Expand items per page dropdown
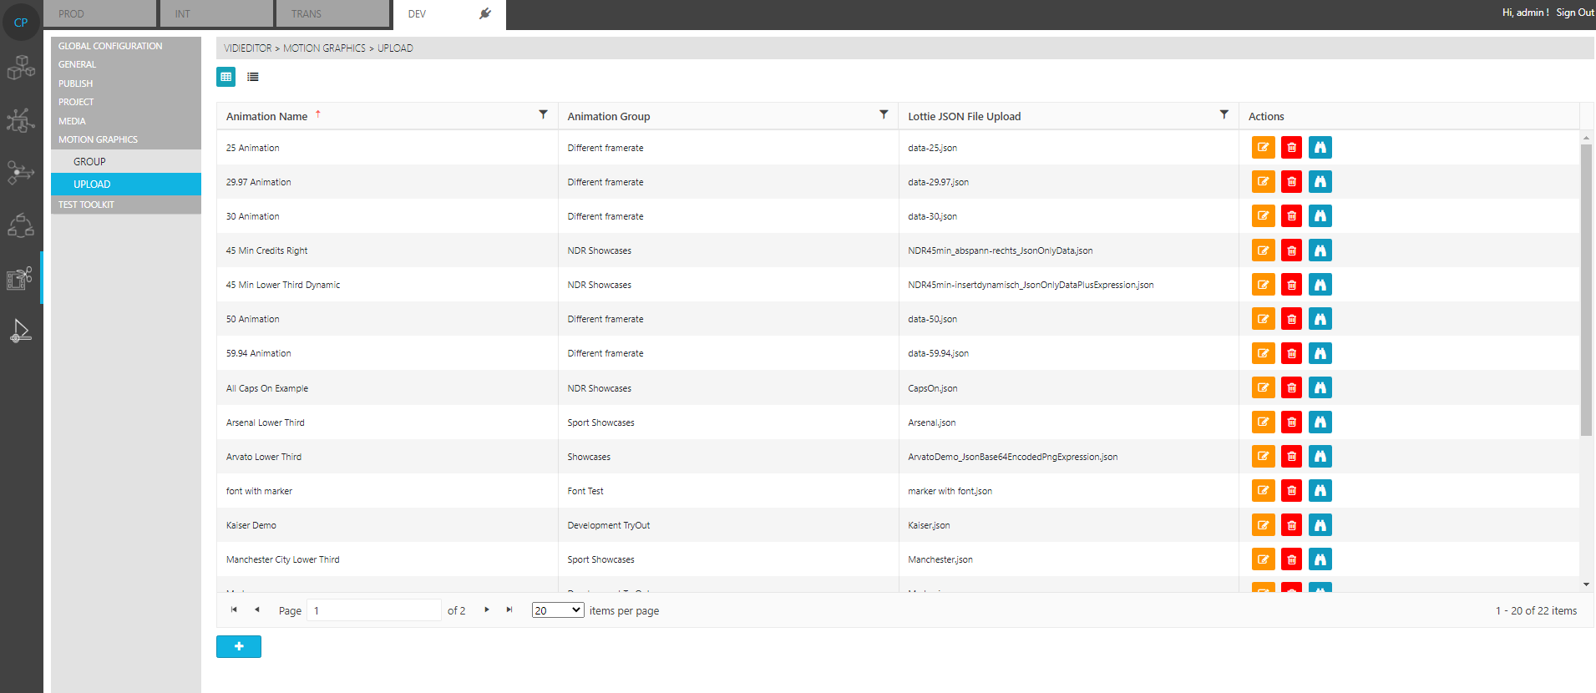 [x=558, y=610]
